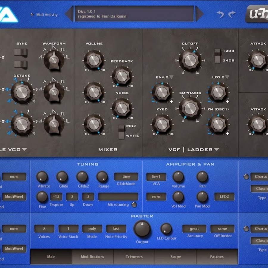The height and width of the screenshot is (268, 268).
Task: Click the Vibrato knob in Tuning
Action: coord(42,177)
